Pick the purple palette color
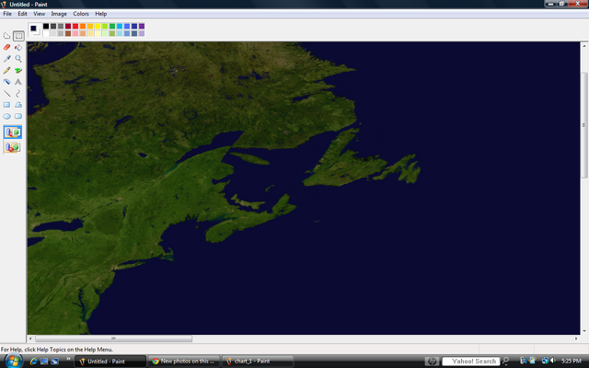Viewport: 589px width, 368px height. 142,26
